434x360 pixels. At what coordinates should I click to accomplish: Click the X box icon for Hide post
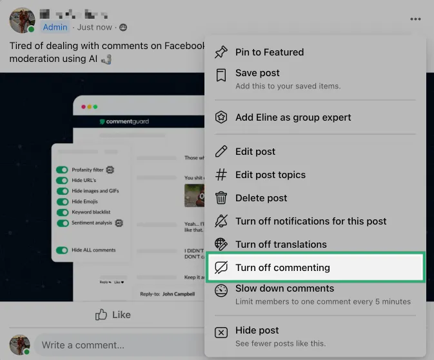[221, 332]
